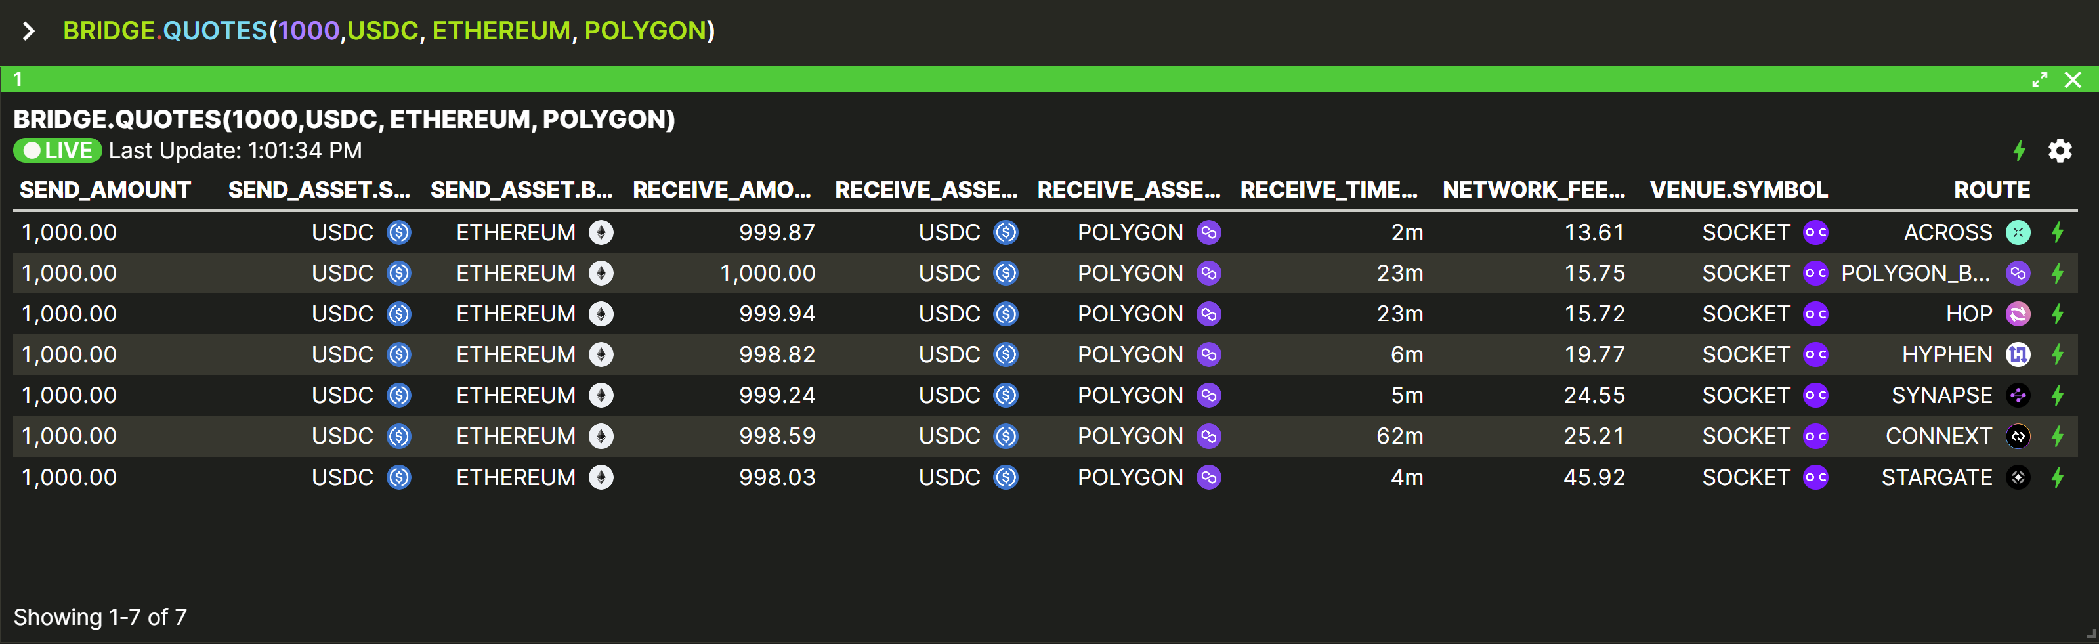Click the CONNEXT route logo icon

pyautogui.click(x=2018, y=436)
